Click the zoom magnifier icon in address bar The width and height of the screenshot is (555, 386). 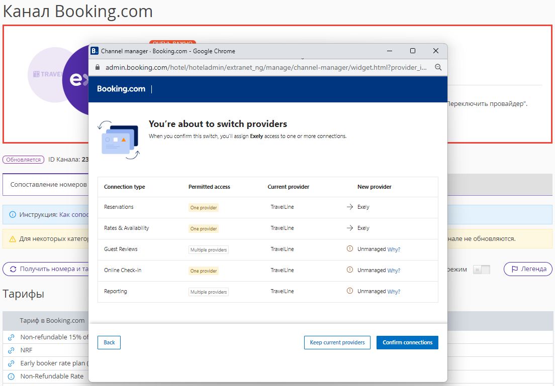coord(438,67)
